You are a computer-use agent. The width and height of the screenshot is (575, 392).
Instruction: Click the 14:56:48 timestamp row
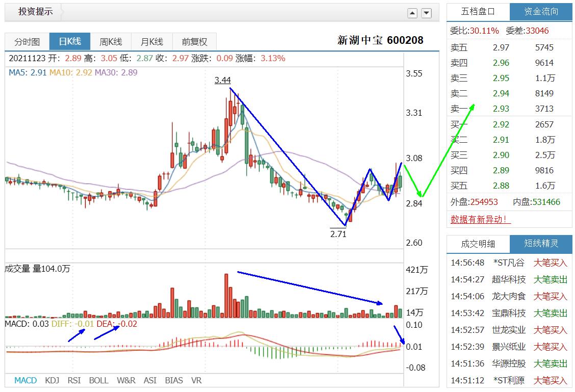pos(509,263)
